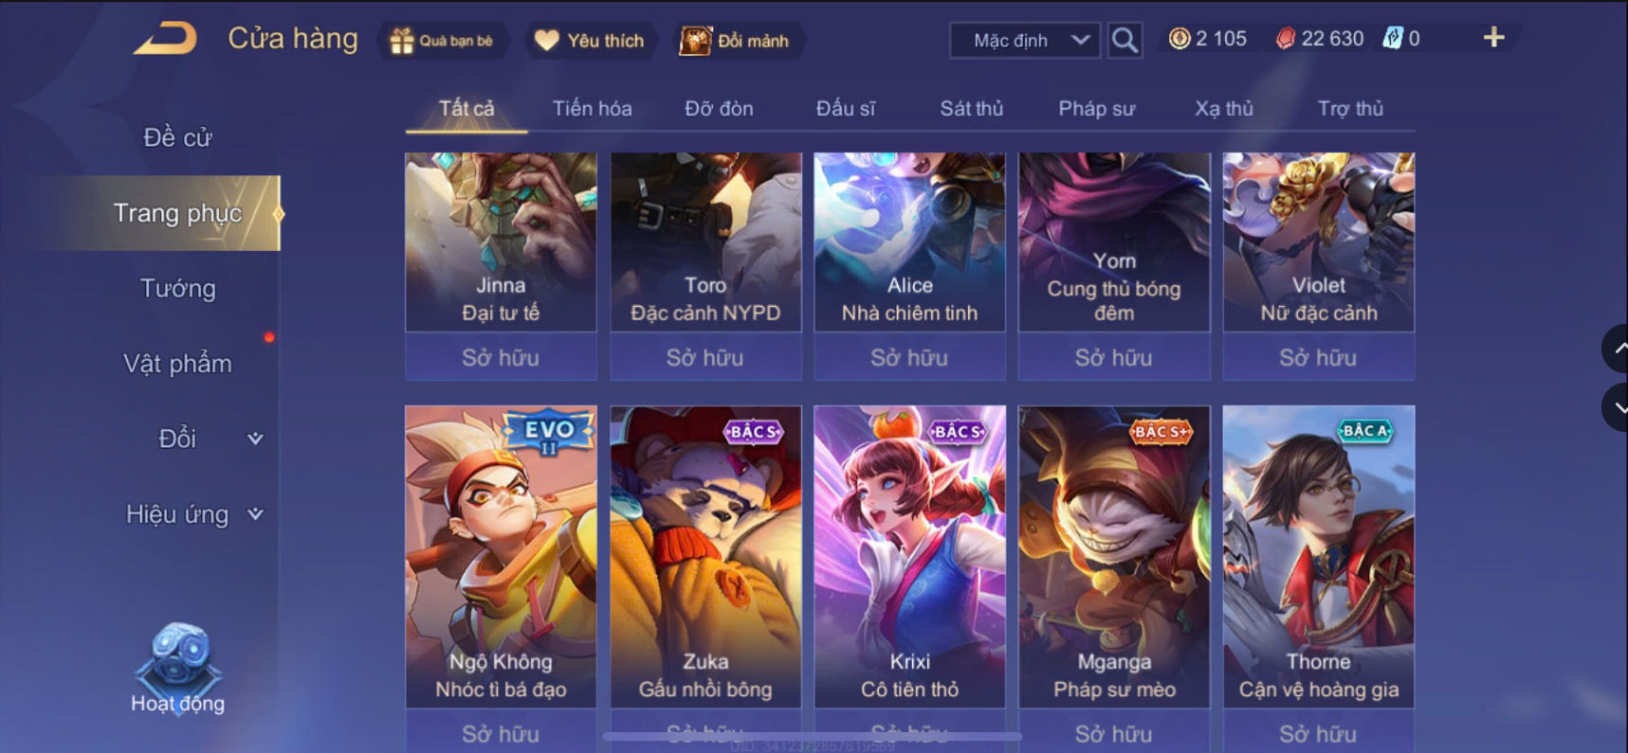Screen dimensions: 1628x753
Task: Click the red ruby currency icon
Action: click(x=1285, y=39)
